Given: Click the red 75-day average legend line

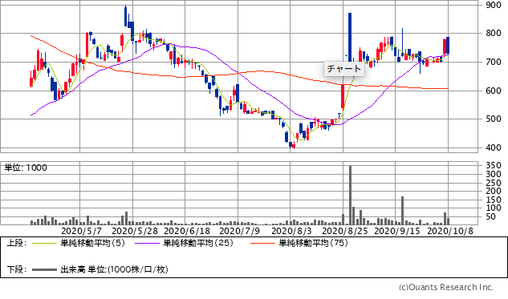Looking at the screenshot, I should (262, 243).
